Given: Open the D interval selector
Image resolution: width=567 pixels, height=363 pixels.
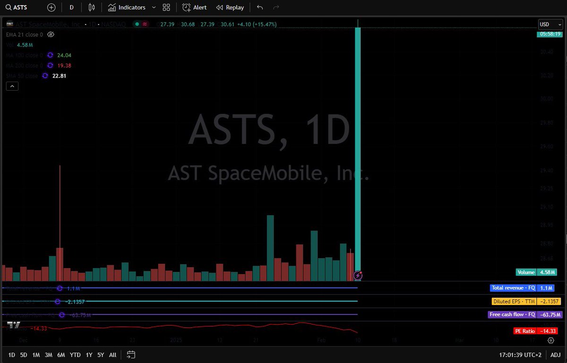Looking at the screenshot, I should click(71, 8).
